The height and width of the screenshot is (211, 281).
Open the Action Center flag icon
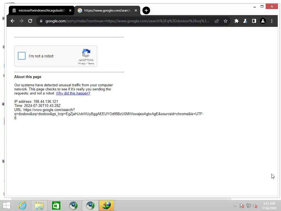[x=242, y=206]
